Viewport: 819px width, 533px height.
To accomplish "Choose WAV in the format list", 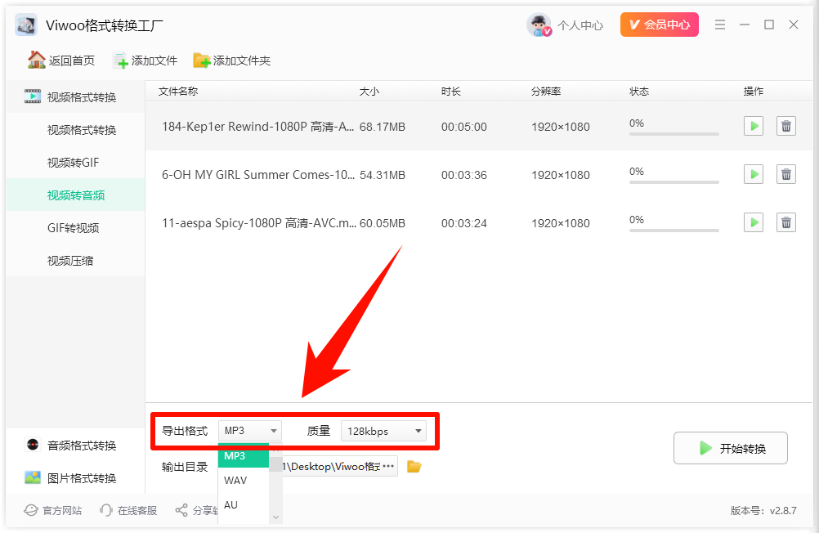I will pyautogui.click(x=244, y=480).
